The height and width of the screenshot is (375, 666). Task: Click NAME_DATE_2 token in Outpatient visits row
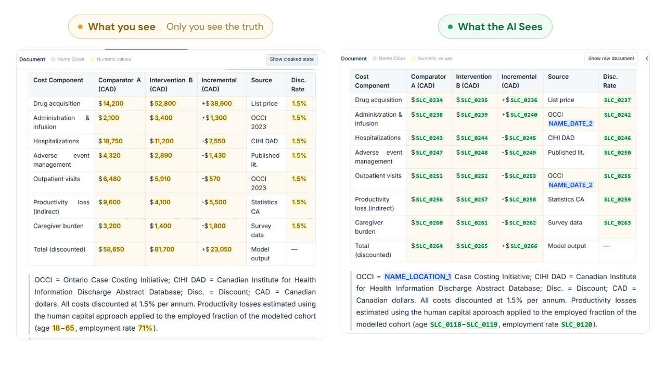click(x=571, y=185)
